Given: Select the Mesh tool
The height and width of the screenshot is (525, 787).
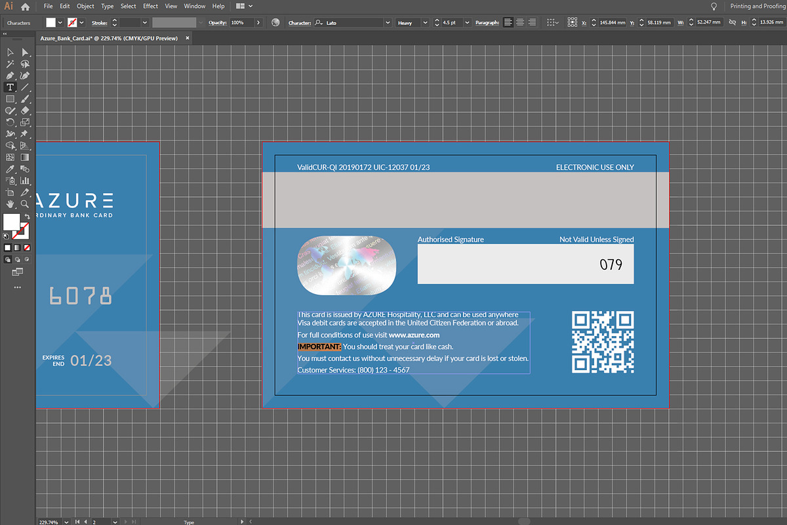Looking at the screenshot, I should click(10, 157).
